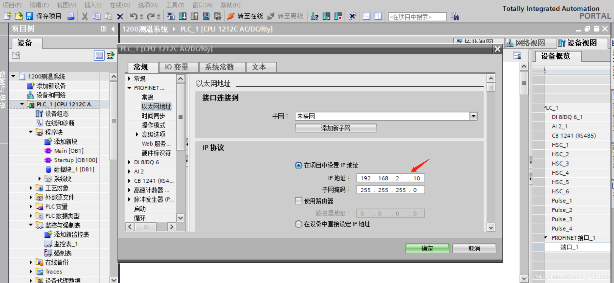Click the Start runtime RT icon
Viewport: 614px width, 283px height.
218,16
